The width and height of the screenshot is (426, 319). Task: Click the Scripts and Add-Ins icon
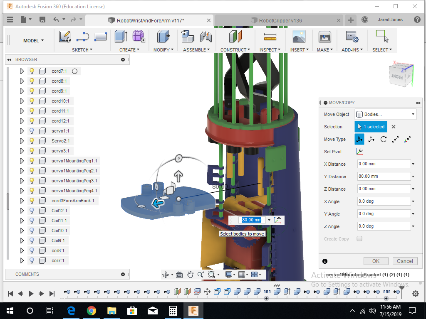[352, 37]
